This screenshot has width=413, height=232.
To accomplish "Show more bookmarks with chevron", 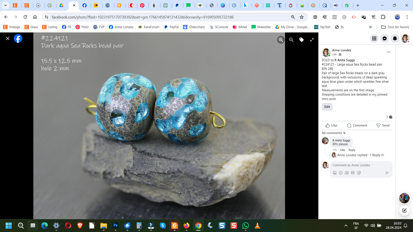I will pyautogui.click(x=370, y=27).
